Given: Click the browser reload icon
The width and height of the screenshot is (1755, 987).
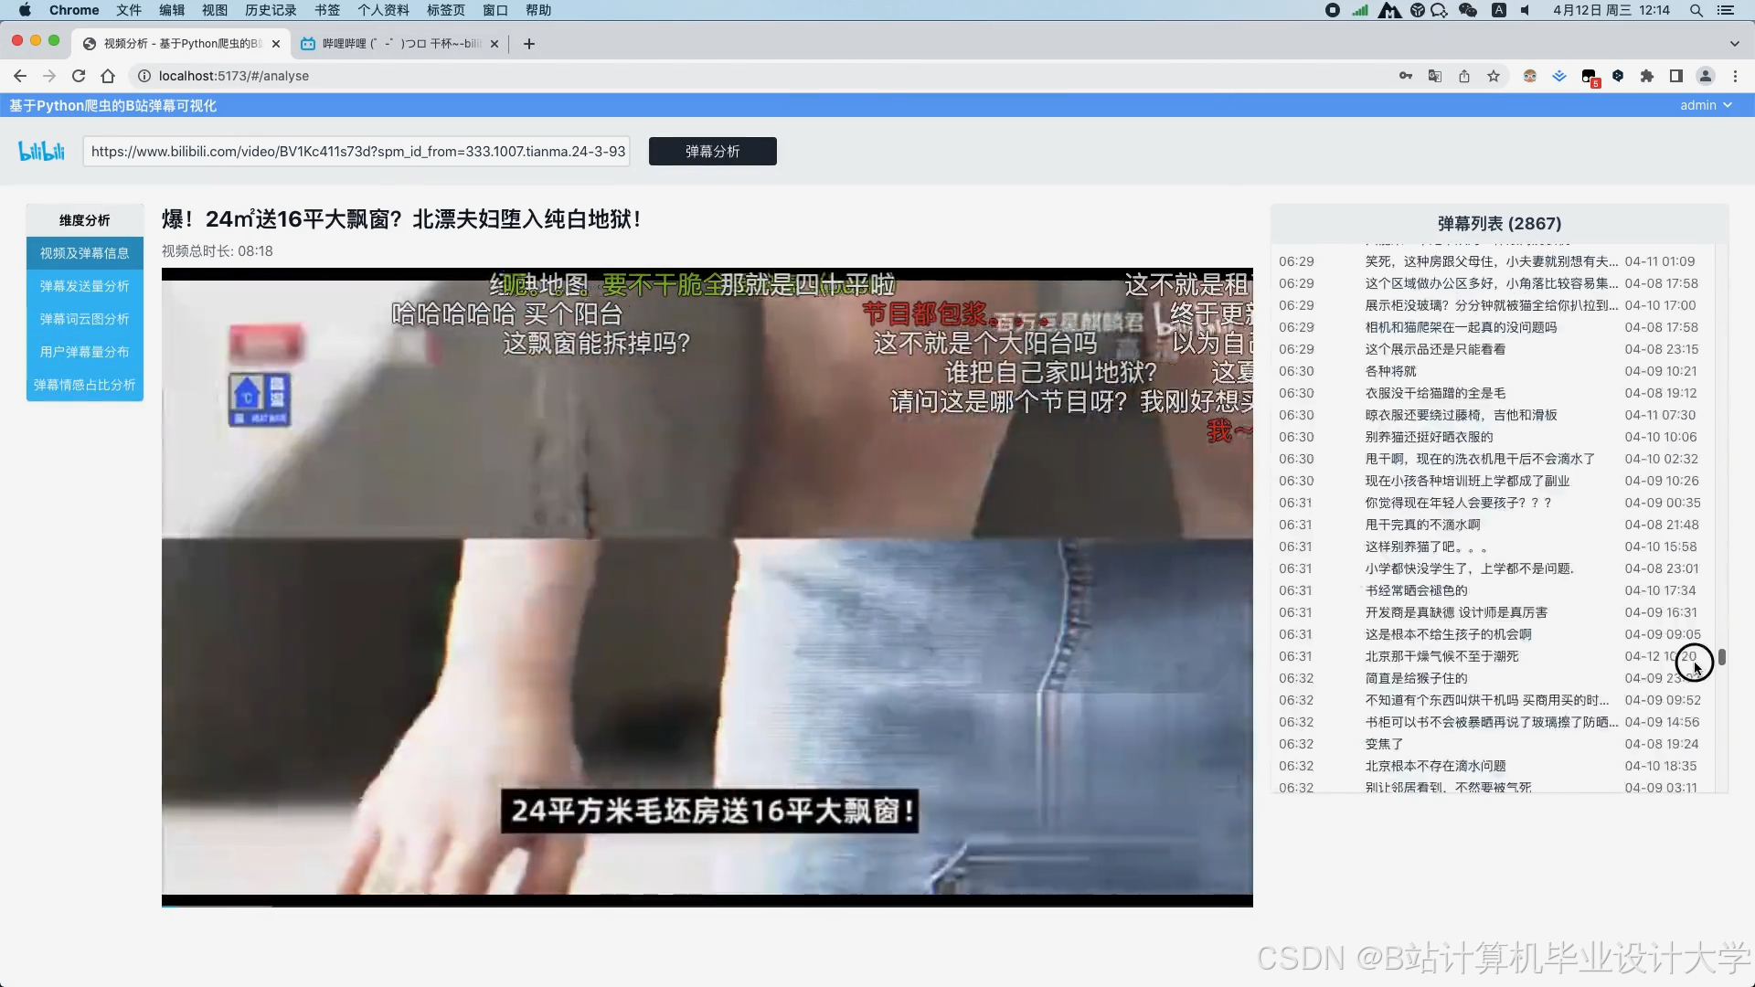Looking at the screenshot, I should (x=79, y=76).
